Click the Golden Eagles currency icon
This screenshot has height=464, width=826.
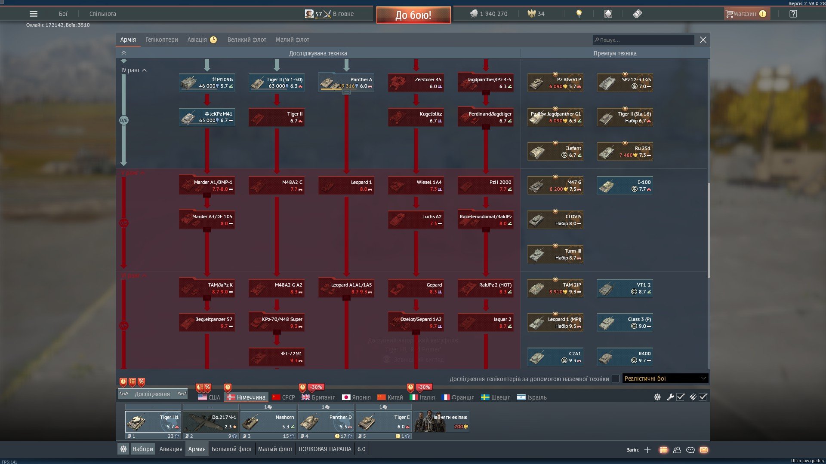click(x=531, y=14)
